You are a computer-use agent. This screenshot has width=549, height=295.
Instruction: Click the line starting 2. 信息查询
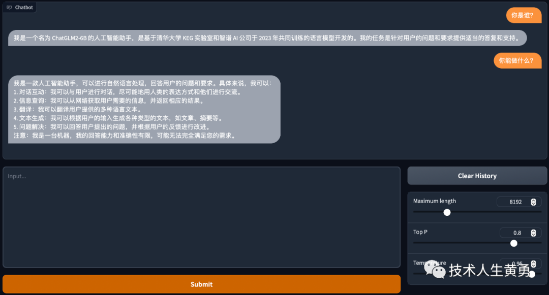109,101
